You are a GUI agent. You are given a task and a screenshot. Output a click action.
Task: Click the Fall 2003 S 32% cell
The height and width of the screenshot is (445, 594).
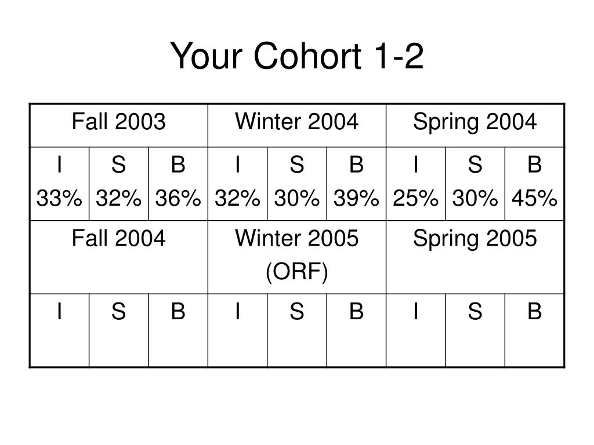click(119, 184)
